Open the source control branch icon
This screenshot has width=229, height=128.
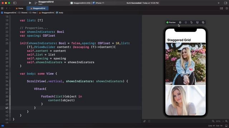click(x=36, y=3)
